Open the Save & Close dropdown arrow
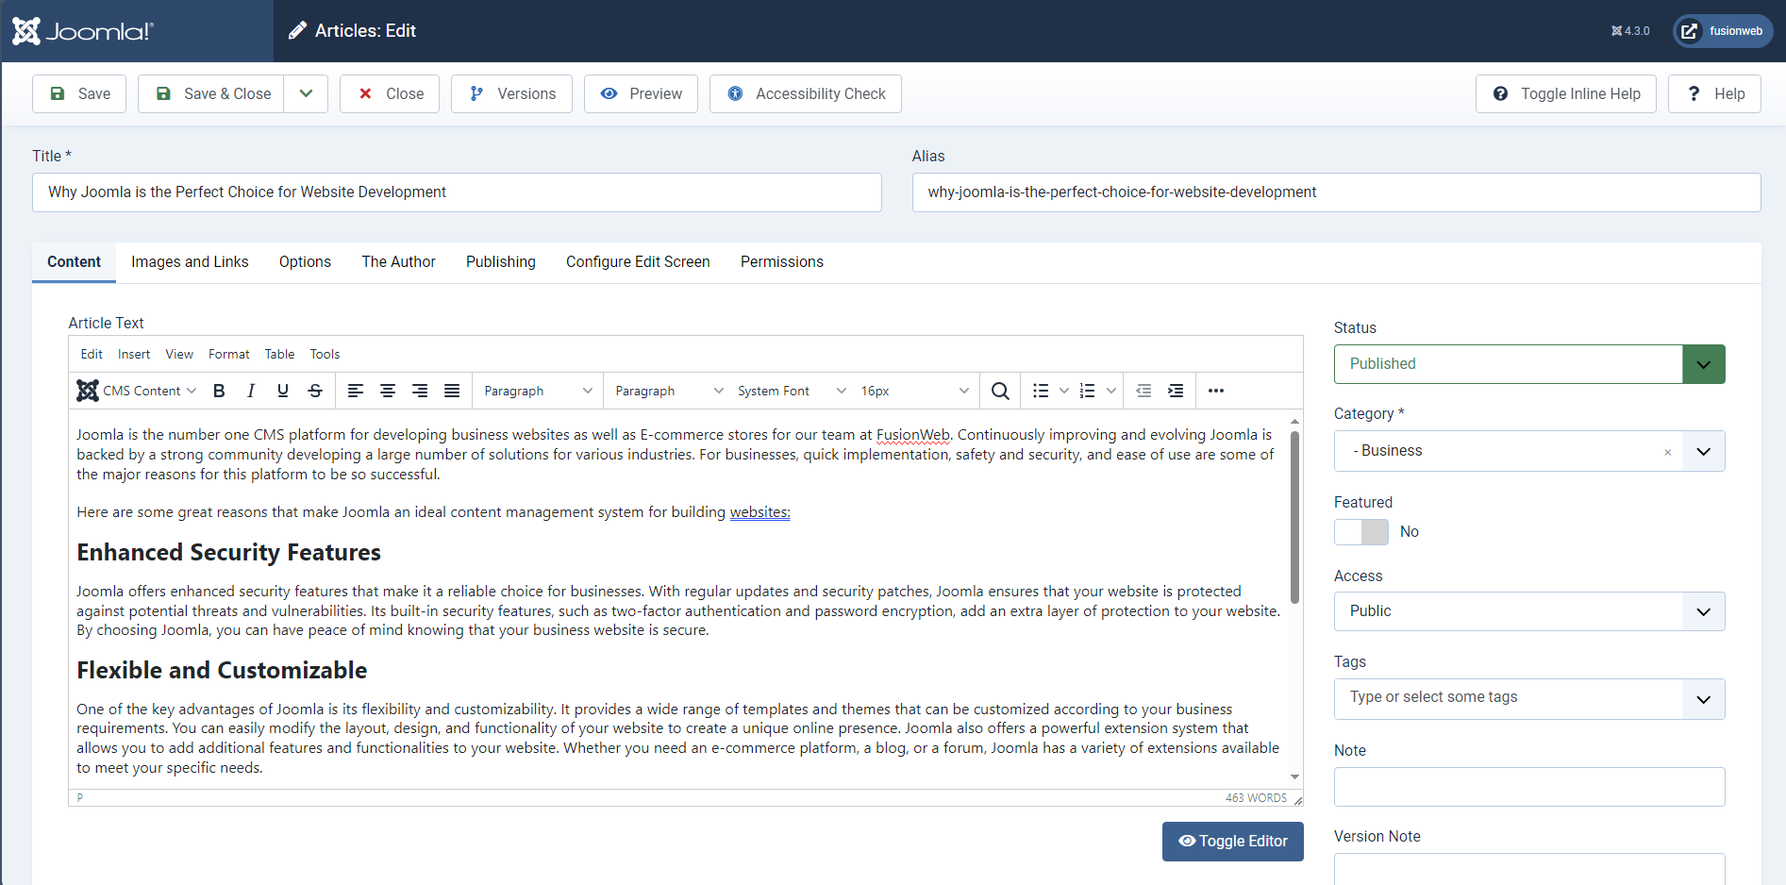The width and height of the screenshot is (1786, 885). tap(306, 94)
